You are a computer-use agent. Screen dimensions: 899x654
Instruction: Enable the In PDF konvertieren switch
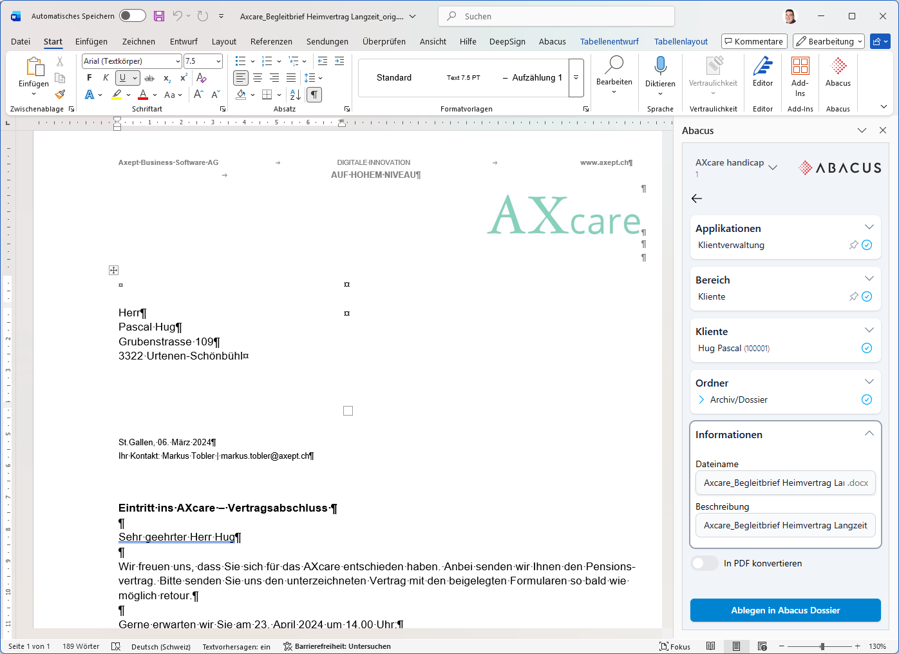(x=705, y=563)
